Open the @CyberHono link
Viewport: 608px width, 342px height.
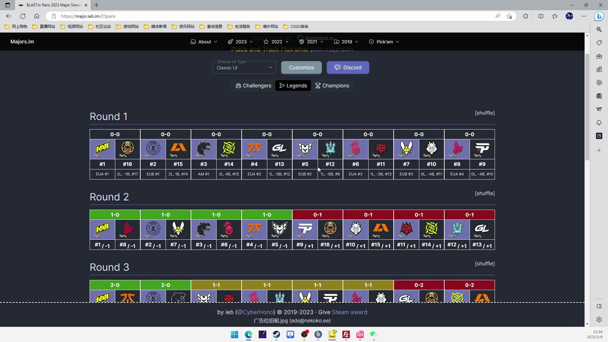click(x=255, y=312)
